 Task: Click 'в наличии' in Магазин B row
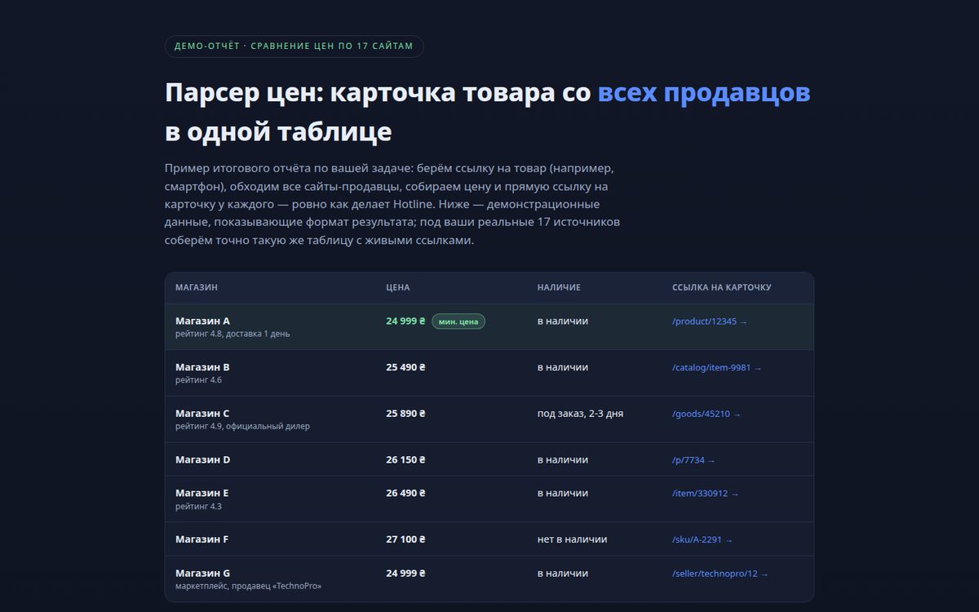563,367
